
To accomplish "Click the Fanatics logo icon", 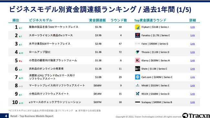I will click(x=137, y=35).
